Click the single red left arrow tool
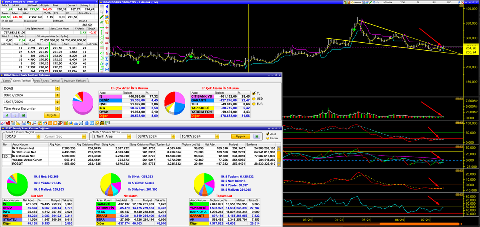Viewport: 480px width, 227px height. (107, 28)
